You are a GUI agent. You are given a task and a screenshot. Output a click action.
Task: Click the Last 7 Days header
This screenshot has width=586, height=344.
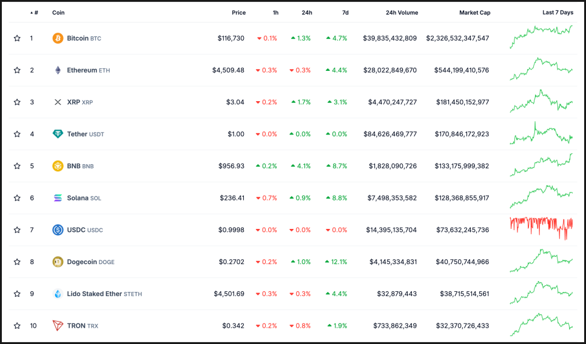pyautogui.click(x=557, y=13)
